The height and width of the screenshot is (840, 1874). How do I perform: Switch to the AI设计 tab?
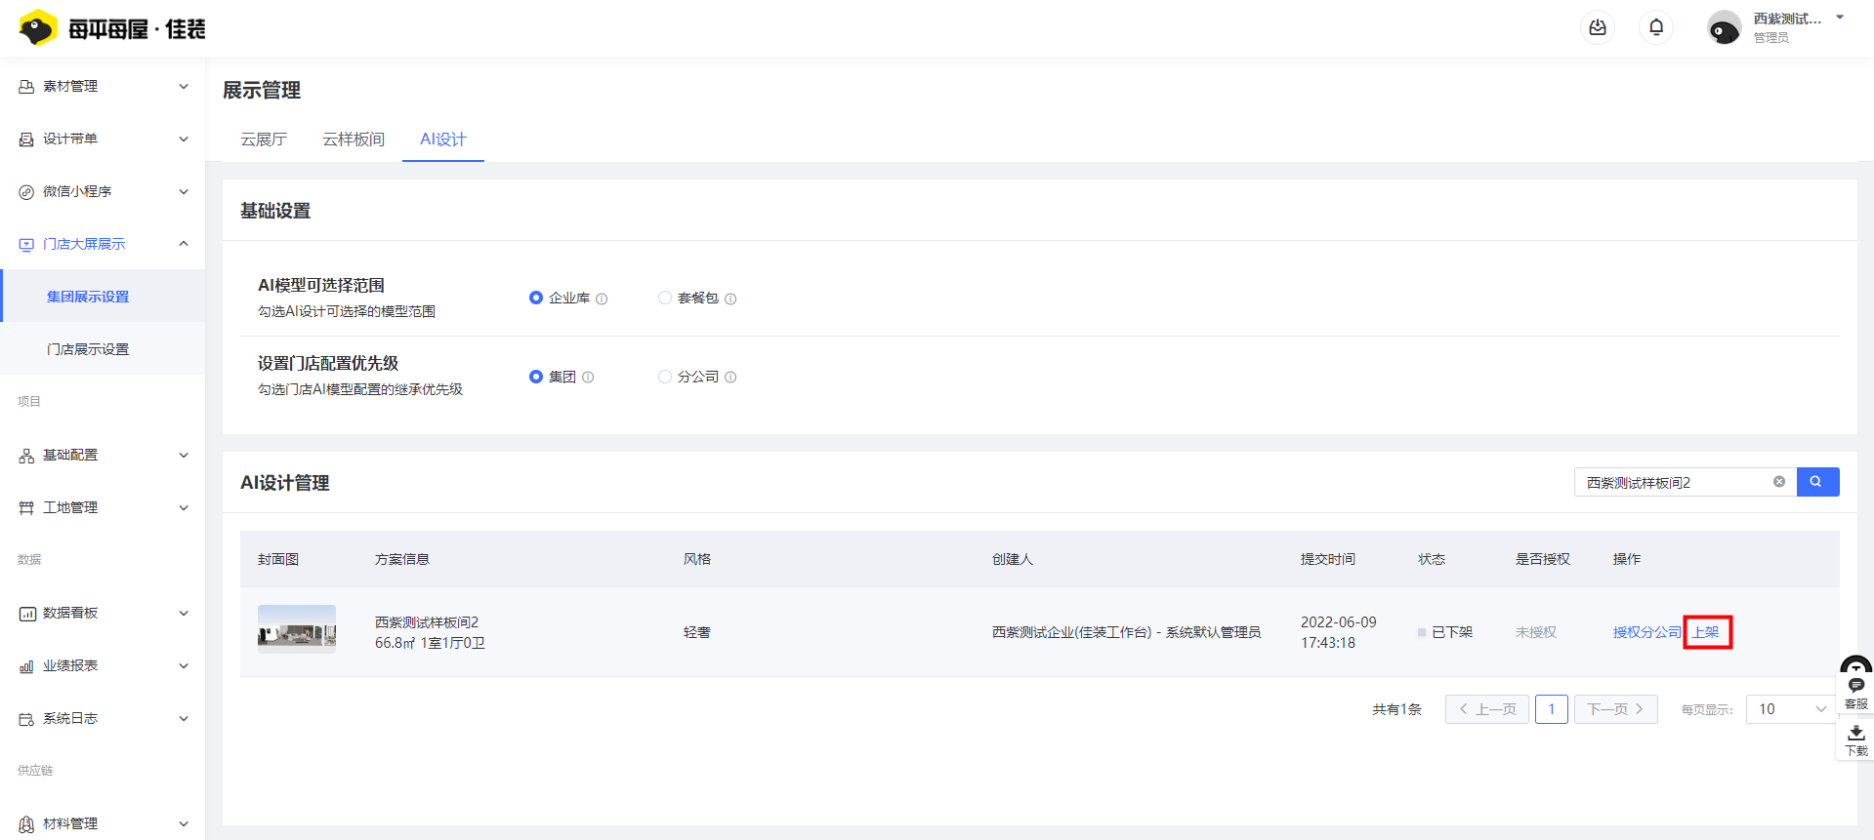pyautogui.click(x=443, y=140)
